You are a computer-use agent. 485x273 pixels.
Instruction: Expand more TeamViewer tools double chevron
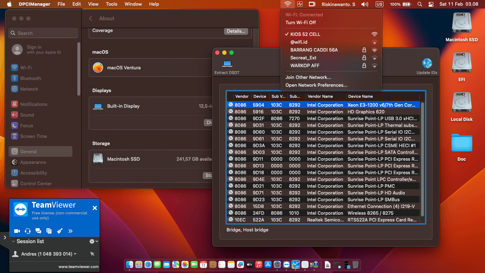click(70, 231)
